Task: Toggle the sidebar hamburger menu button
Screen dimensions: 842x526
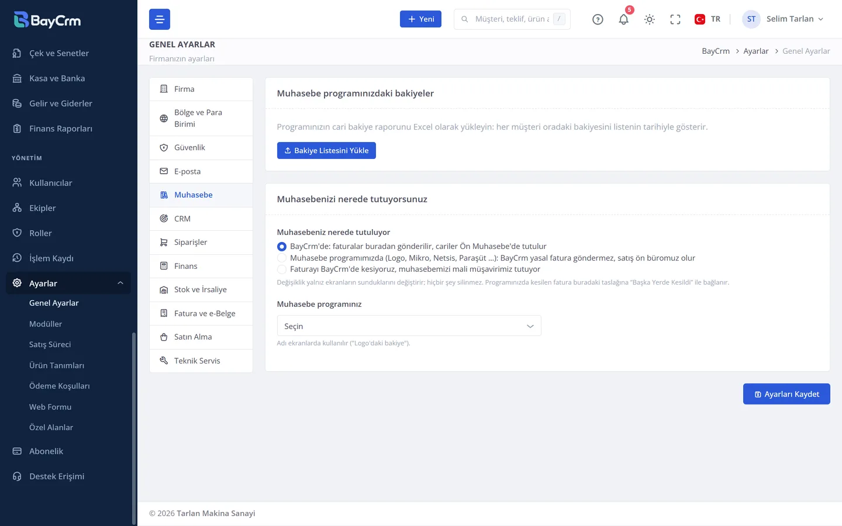Action: [x=160, y=19]
